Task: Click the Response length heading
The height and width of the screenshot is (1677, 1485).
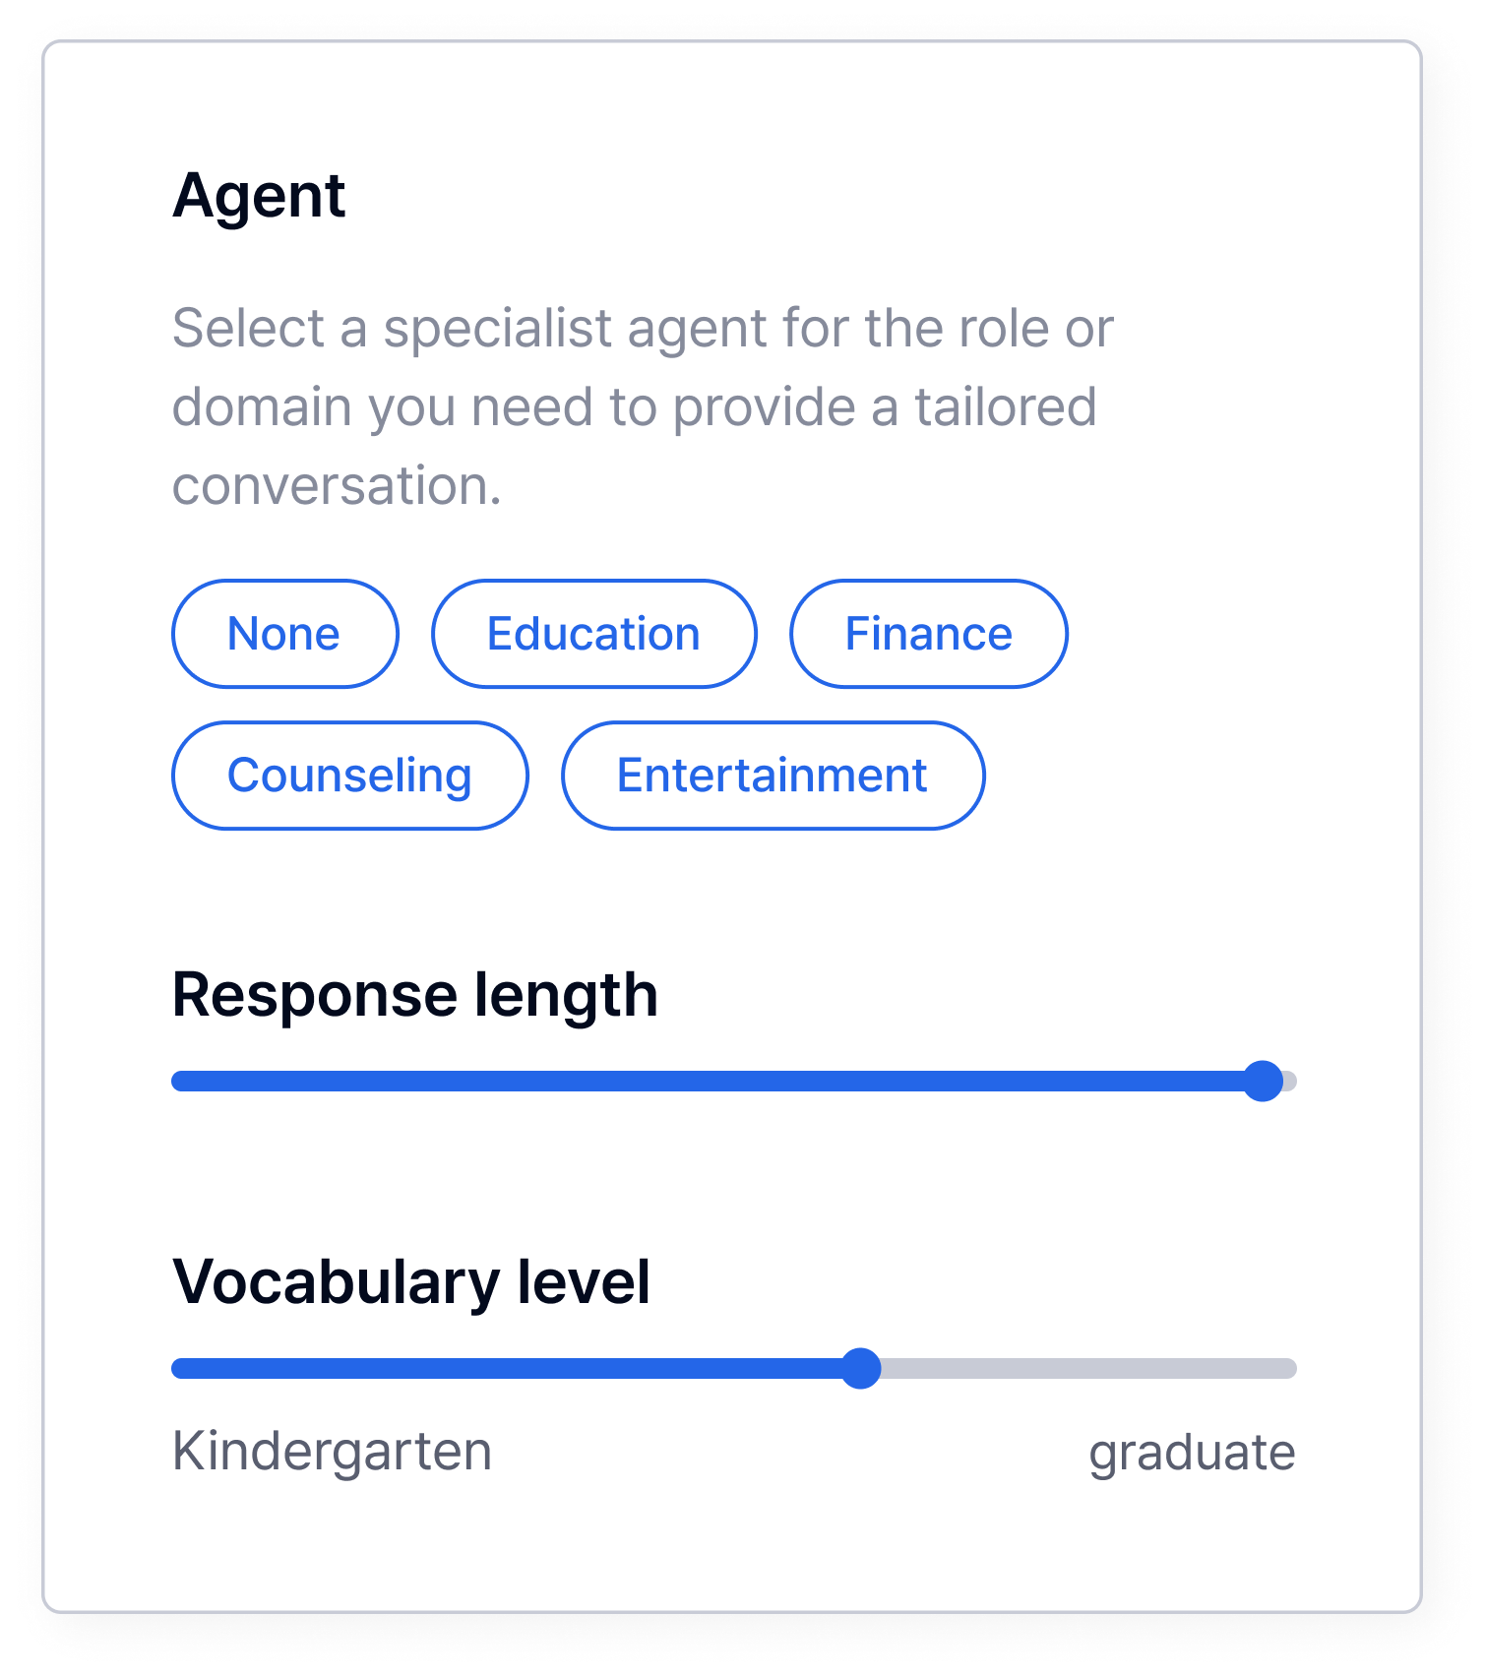Action: tap(414, 994)
